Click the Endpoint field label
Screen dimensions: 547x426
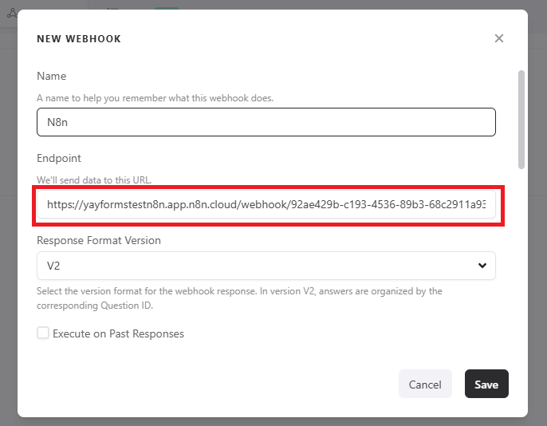click(x=59, y=159)
